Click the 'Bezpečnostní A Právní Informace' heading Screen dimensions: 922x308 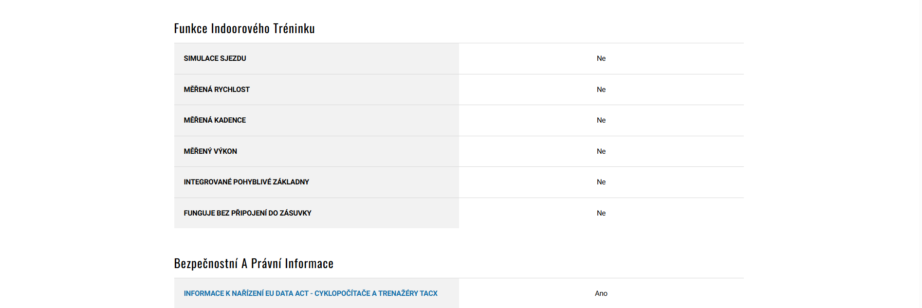(x=254, y=264)
